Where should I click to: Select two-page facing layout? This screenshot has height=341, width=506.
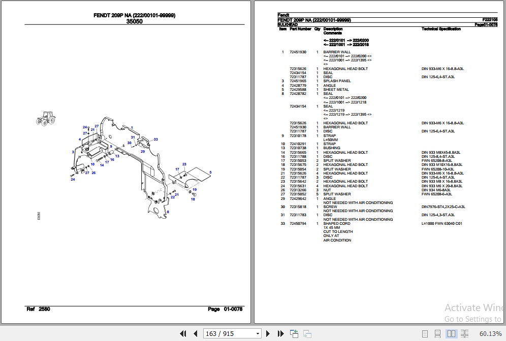(451, 333)
